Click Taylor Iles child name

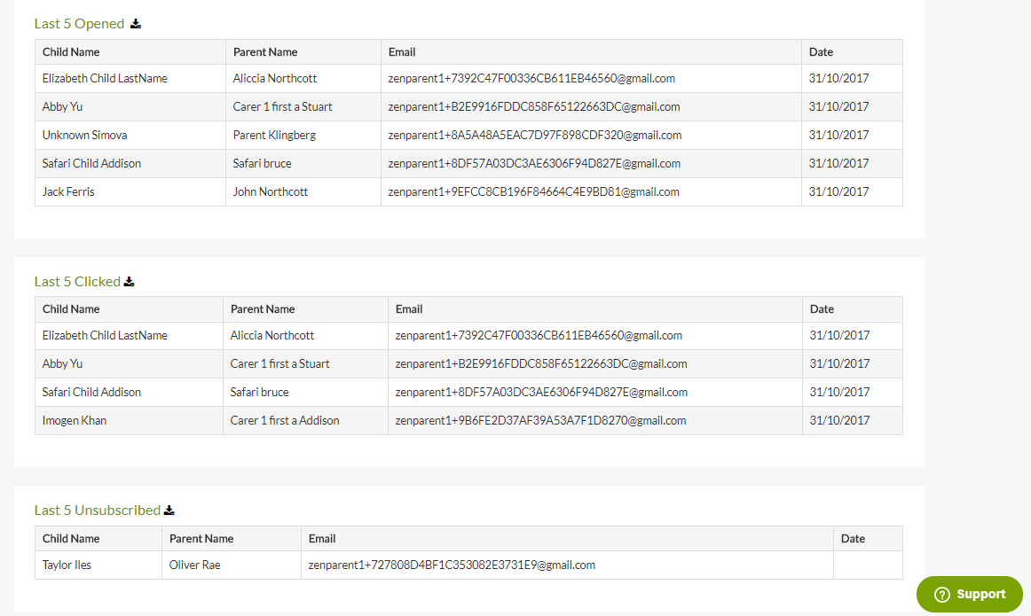(x=67, y=565)
